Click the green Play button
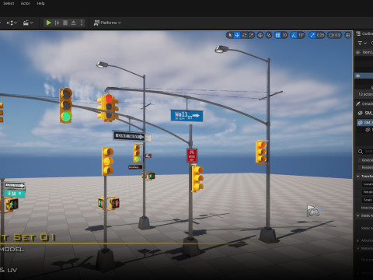Screen dimensions: 373x280 coord(48,23)
